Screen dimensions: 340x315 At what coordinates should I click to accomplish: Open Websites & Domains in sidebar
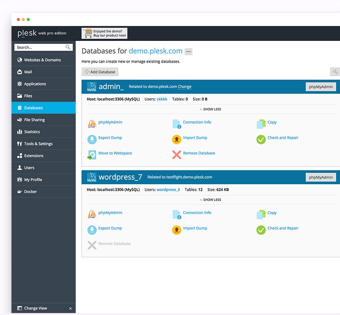click(44, 60)
